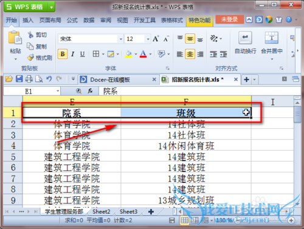Click the formula bar showing 院系
Screen dimensions: 304x229
[199, 91]
